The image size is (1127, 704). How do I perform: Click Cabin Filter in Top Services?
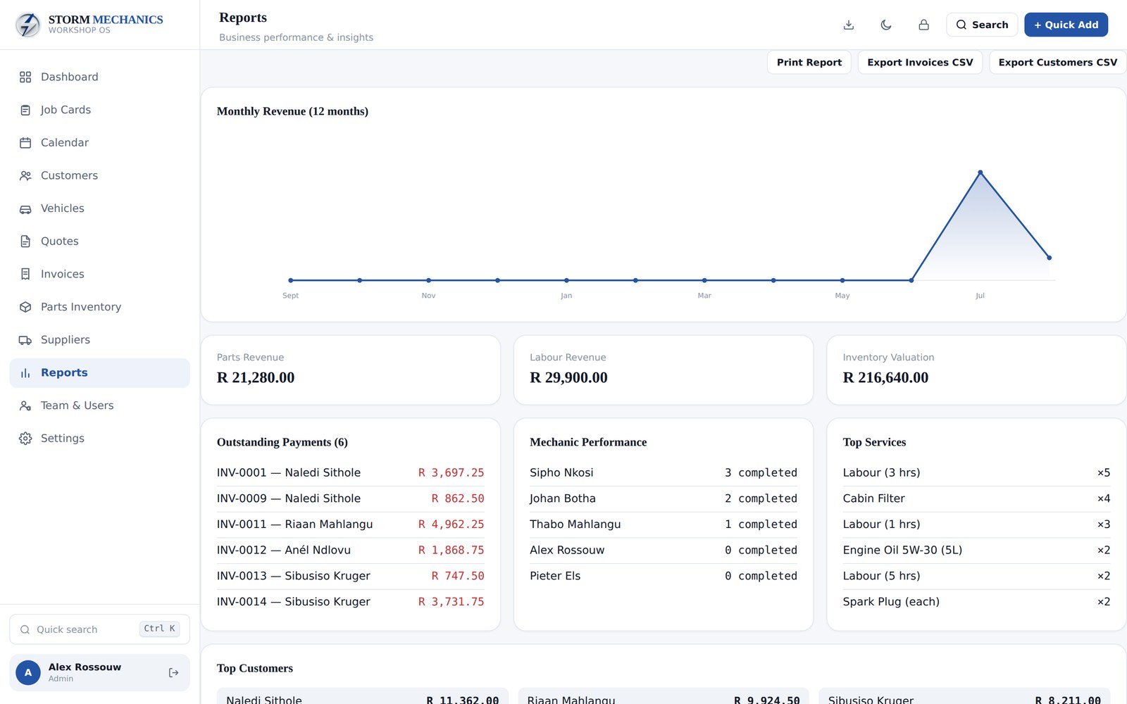pyautogui.click(x=873, y=498)
